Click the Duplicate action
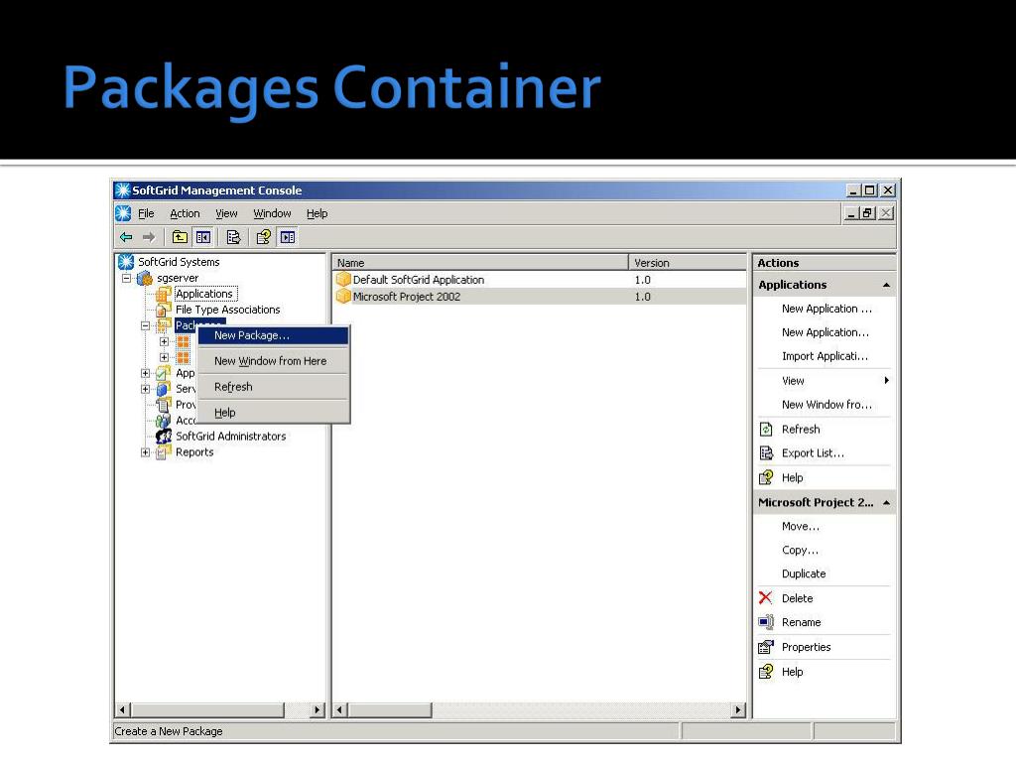 (x=804, y=573)
